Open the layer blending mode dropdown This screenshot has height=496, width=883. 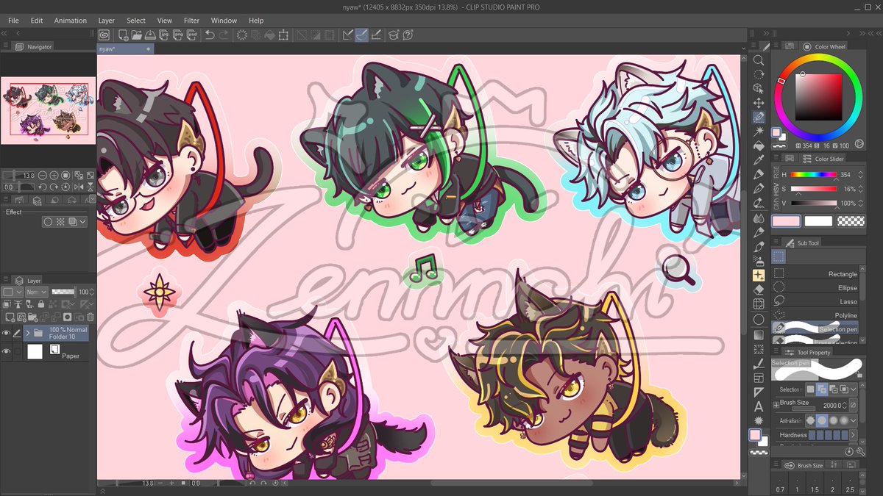[37, 292]
